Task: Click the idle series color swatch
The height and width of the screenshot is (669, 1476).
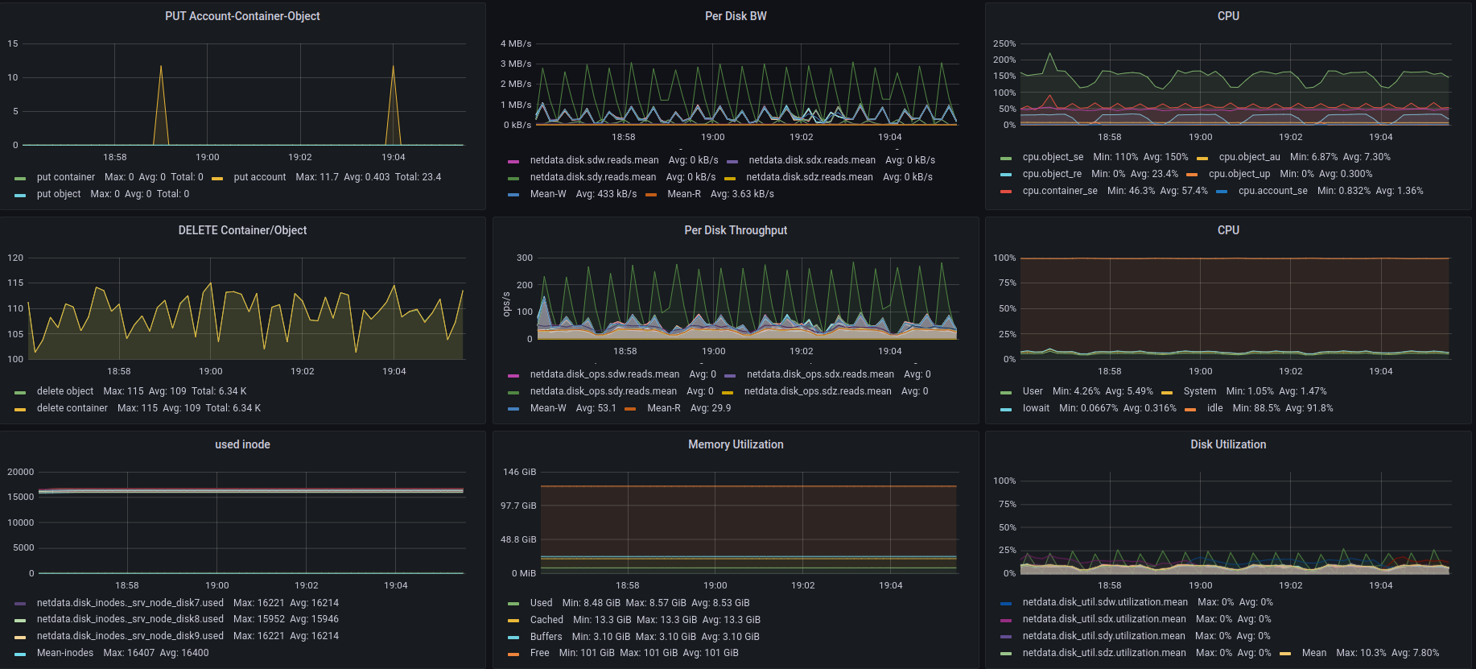Action: pyautogui.click(x=1190, y=409)
